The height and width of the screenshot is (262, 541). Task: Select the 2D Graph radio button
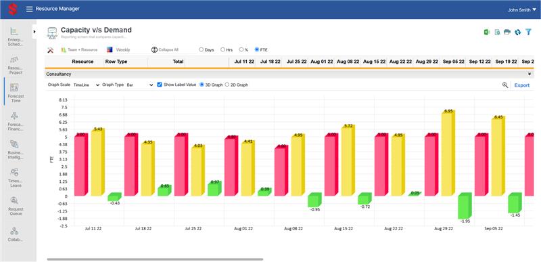[227, 85]
